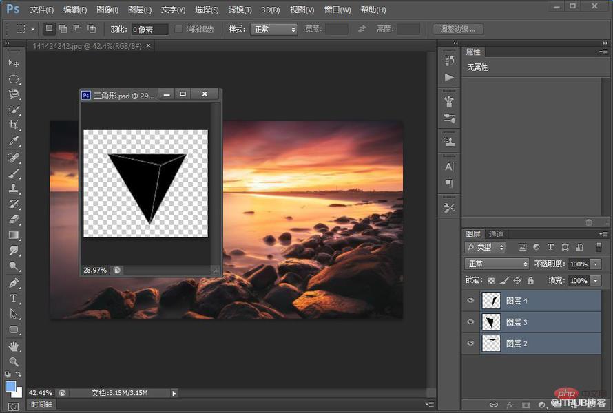Select the Move tool

[x=14, y=63]
